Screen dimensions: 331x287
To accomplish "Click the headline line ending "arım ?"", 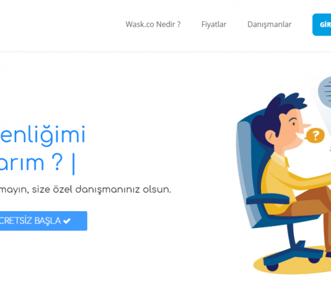I will (x=31, y=163).
